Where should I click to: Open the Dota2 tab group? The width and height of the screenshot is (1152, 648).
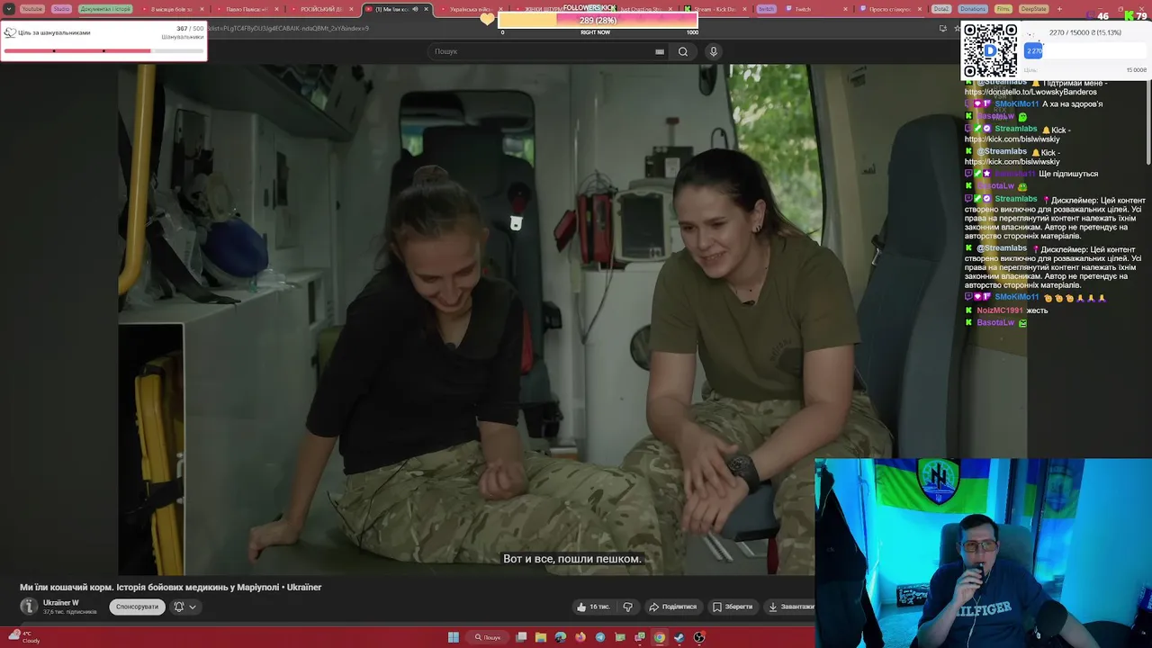click(941, 9)
